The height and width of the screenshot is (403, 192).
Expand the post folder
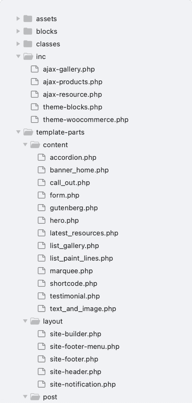pyautogui.click(x=25, y=397)
